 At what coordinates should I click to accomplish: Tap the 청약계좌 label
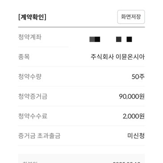(29, 37)
